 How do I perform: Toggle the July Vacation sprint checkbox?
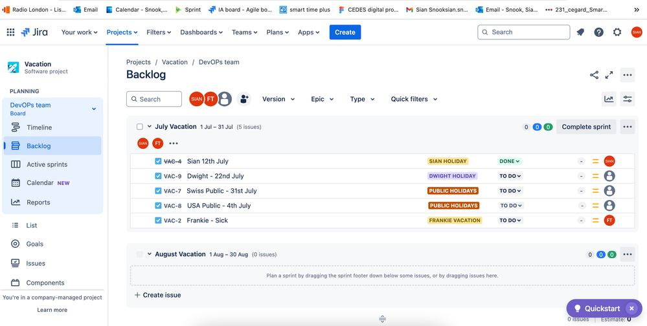pos(140,127)
